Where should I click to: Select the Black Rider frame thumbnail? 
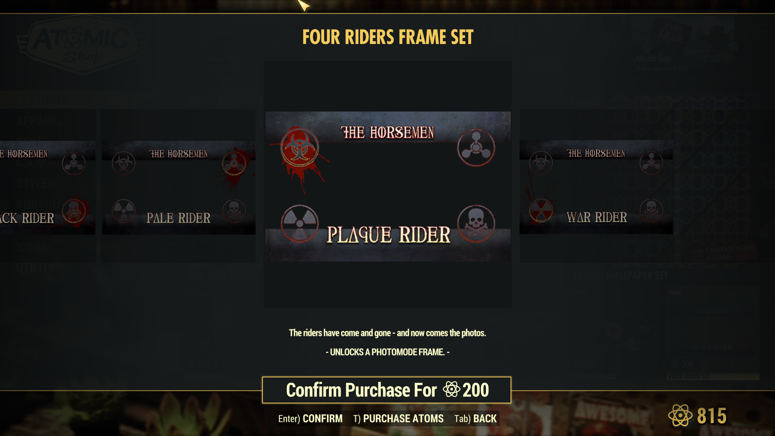[48, 187]
